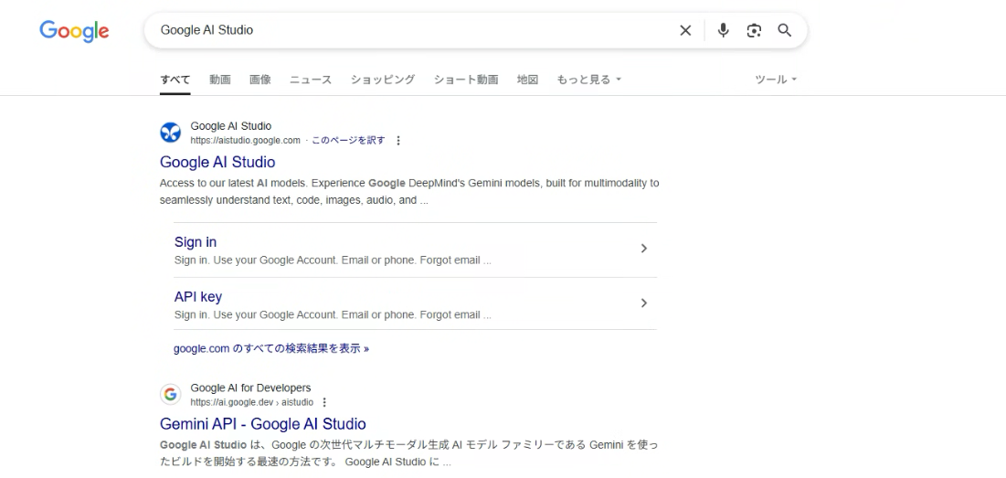Image resolution: width=1006 pixels, height=478 pixels.
Task: Click the https://aistudio.google.com URL text
Action: coord(245,141)
